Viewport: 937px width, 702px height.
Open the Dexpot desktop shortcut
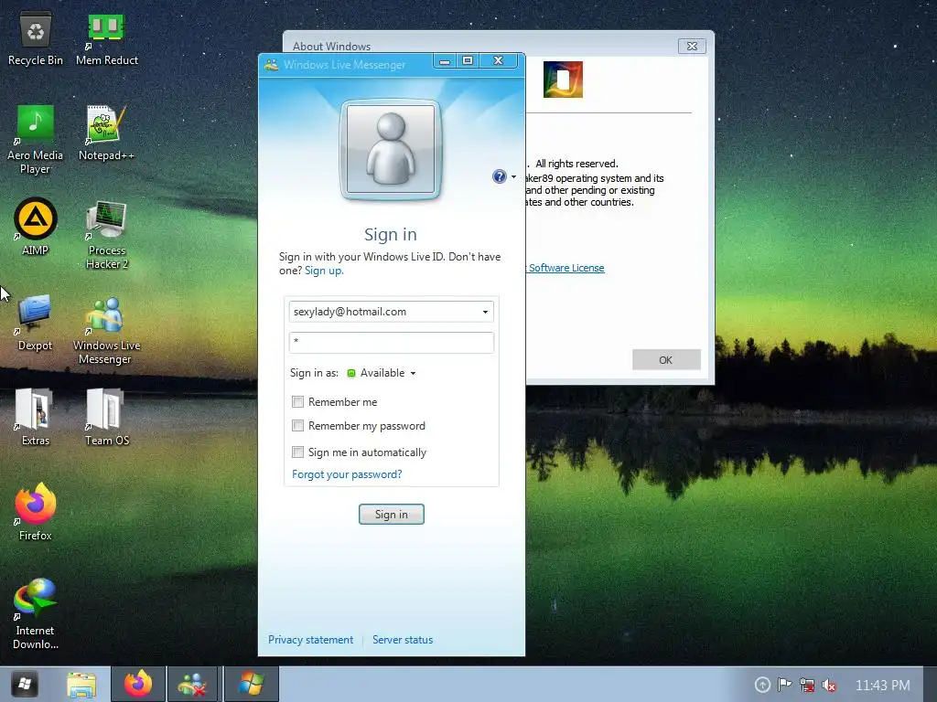[36, 323]
